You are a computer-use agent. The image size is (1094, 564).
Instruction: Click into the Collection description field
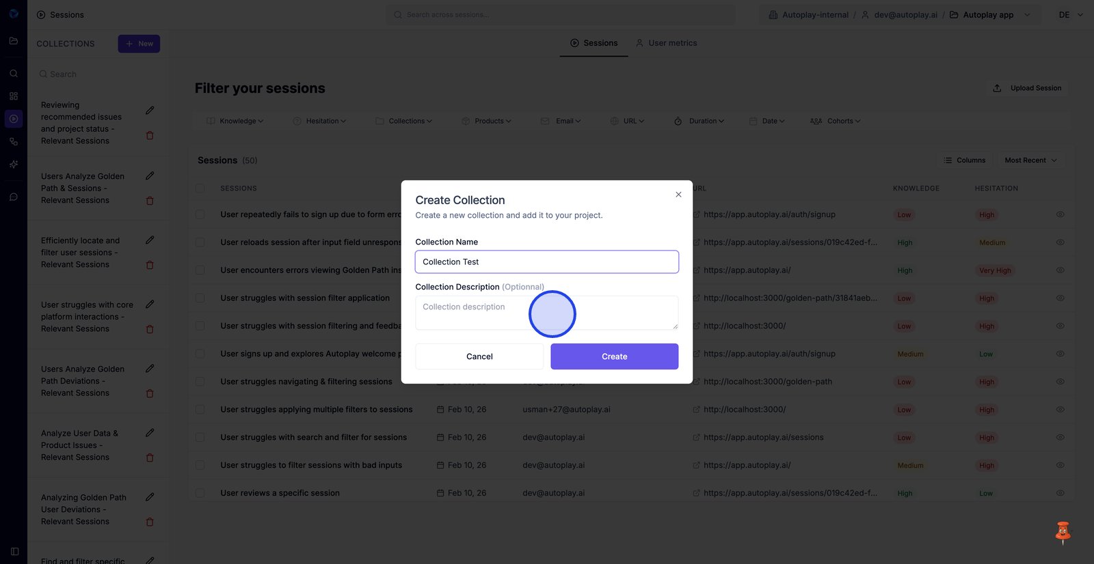[546, 313]
